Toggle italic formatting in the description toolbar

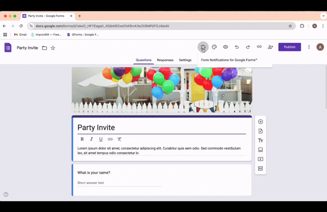pos(91,139)
